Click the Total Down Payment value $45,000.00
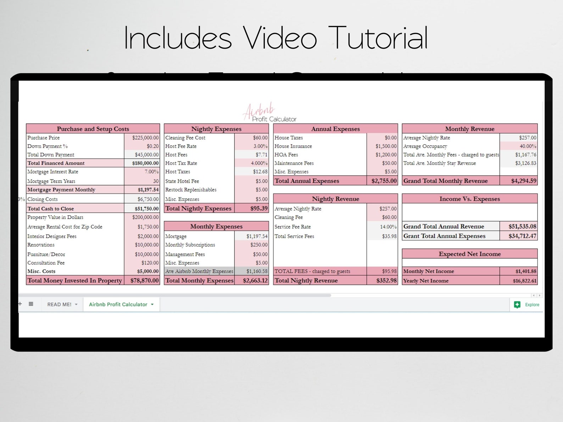Viewport: 563px width, 422px height. tap(142, 155)
